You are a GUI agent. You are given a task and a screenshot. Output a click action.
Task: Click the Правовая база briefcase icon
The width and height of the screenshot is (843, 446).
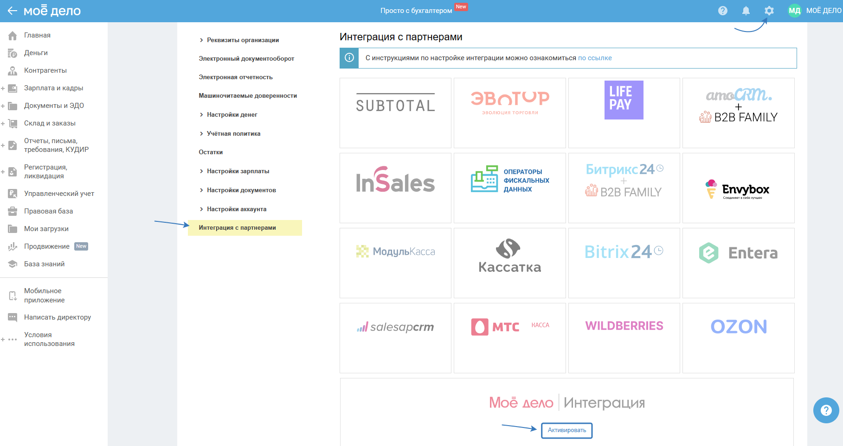(13, 212)
